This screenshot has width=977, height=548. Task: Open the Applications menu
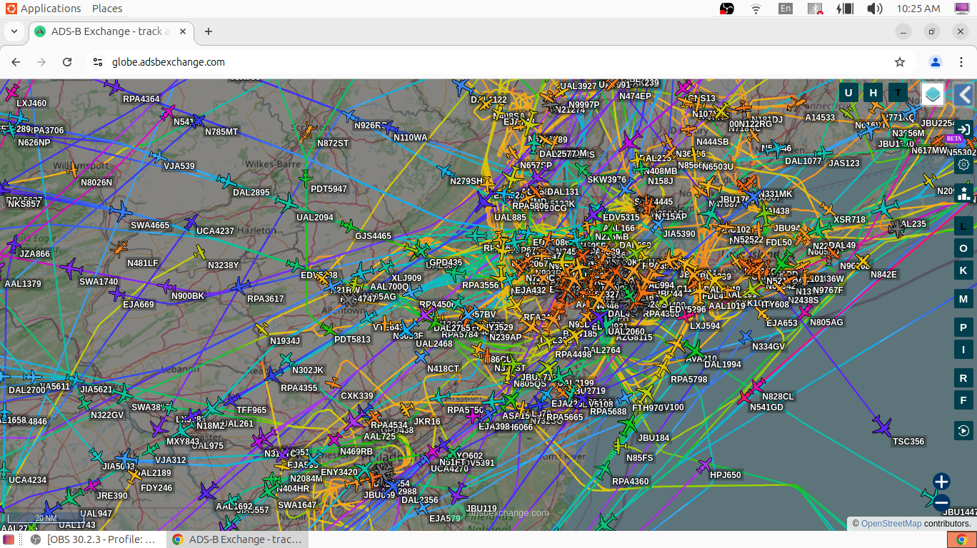[x=43, y=9]
